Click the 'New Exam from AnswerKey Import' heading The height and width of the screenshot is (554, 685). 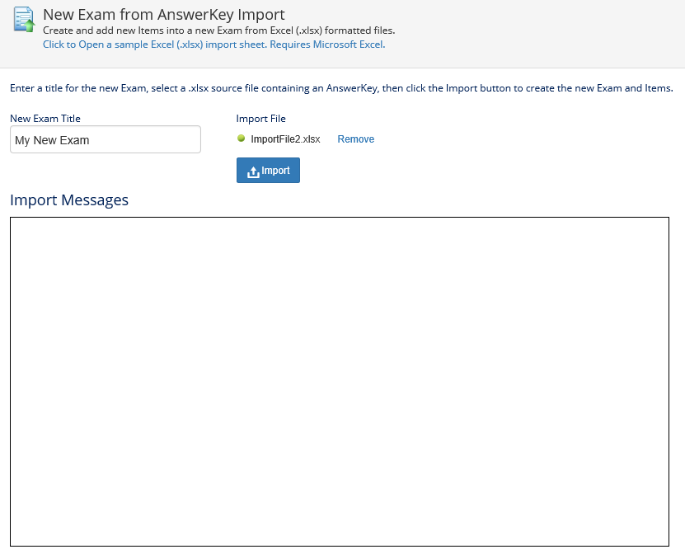164,14
